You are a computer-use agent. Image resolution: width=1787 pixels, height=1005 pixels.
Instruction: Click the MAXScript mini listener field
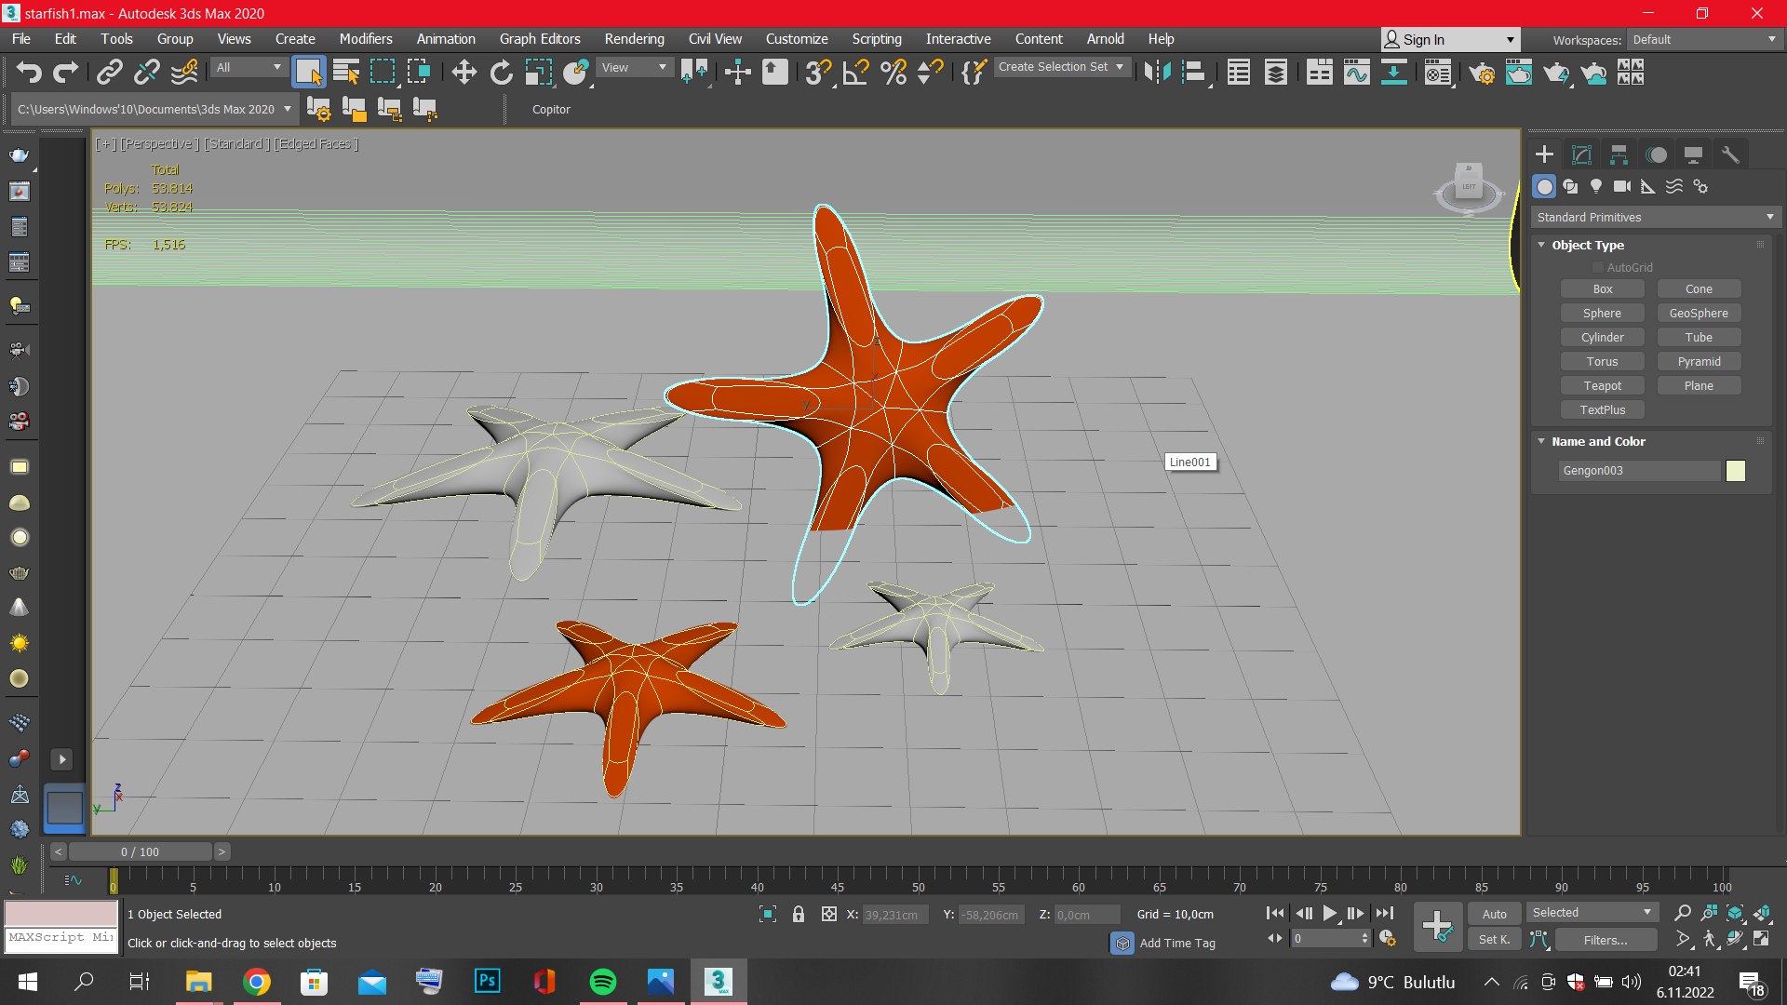(61, 938)
